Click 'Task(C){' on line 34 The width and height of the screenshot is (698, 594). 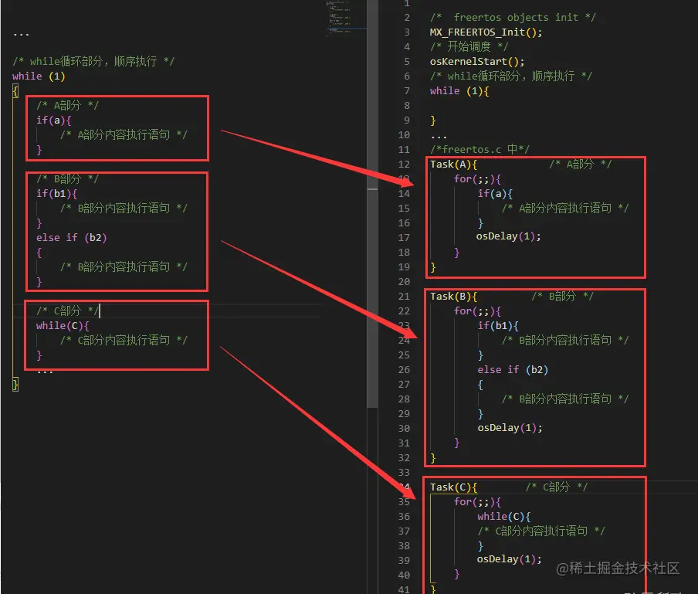click(453, 487)
